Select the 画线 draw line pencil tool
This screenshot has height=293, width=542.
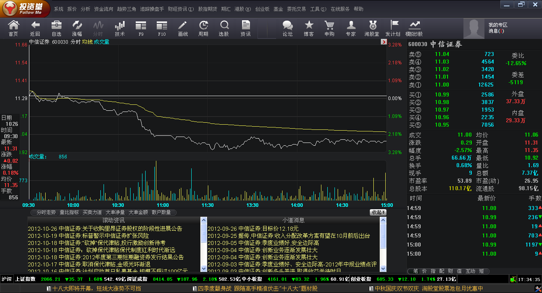click(x=183, y=28)
